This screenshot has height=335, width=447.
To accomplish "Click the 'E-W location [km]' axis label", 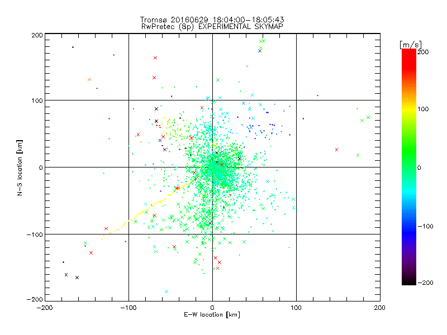I will pos(212,314).
